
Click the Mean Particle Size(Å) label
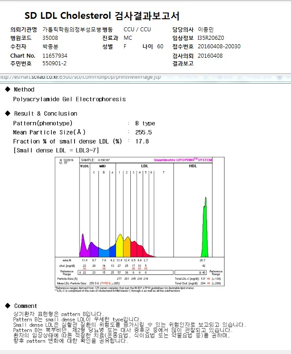(49, 132)
